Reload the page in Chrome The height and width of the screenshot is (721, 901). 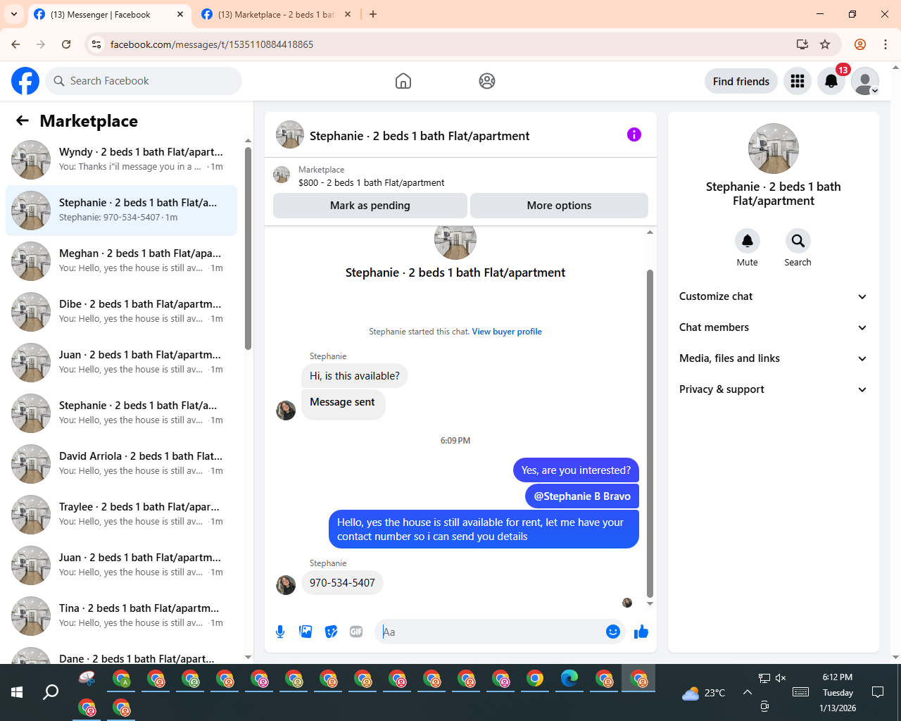click(66, 44)
